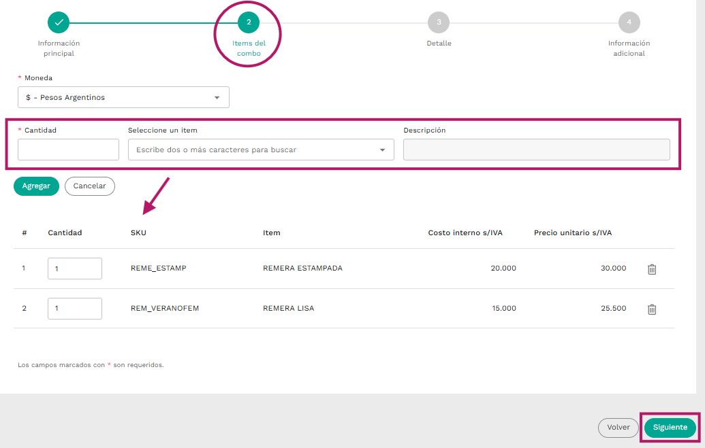Click the Información principal step label

click(59, 48)
